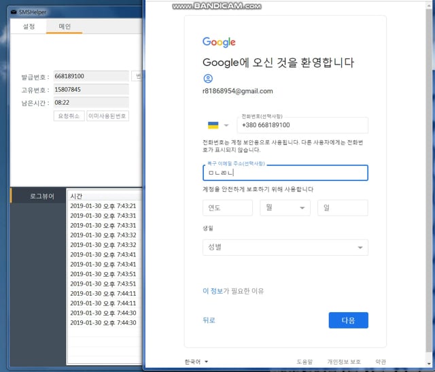Click the 요청취소 button in SMSHelper
This screenshot has height=372, width=435.
[x=69, y=116]
